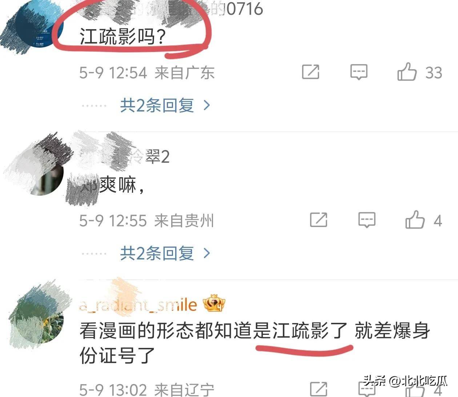Tap the reply icon on the 12:54 comment

(x=358, y=72)
